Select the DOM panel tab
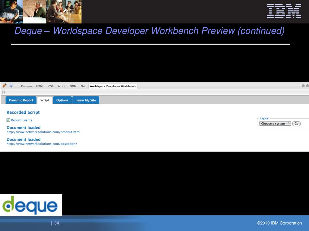The height and width of the screenshot is (231, 309). point(73,86)
